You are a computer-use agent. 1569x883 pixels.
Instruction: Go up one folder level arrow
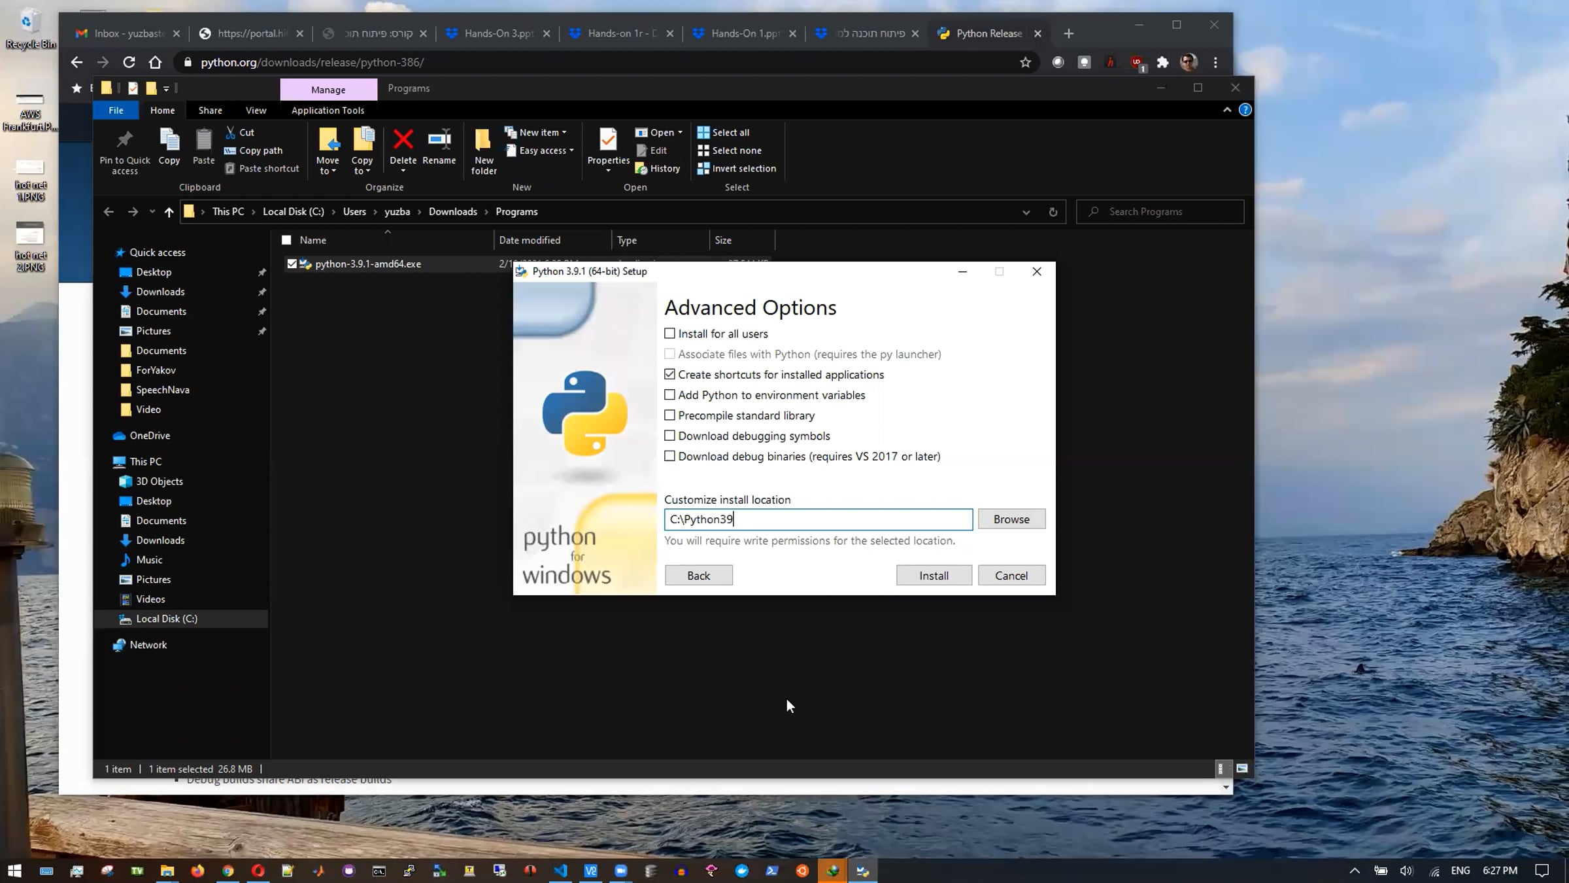(169, 212)
